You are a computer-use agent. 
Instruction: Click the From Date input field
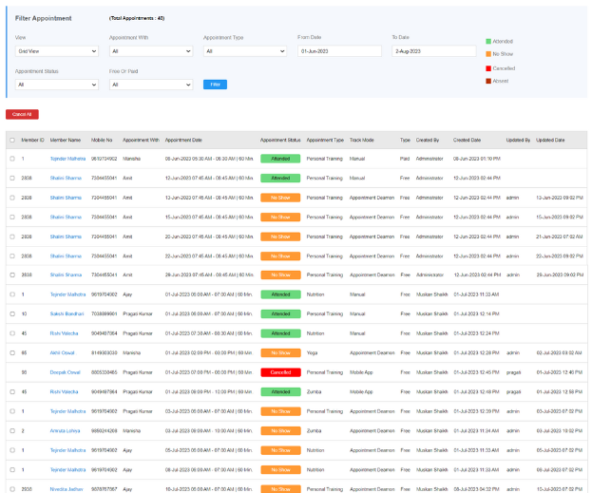[x=338, y=51]
